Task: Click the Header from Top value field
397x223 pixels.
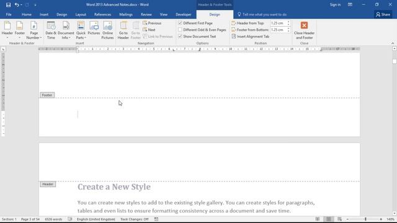Action: pyautogui.click(x=278, y=23)
